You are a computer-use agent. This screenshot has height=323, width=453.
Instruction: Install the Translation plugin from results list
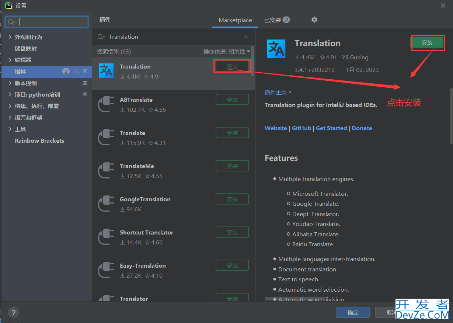pyautogui.click(x=232, y=66)
